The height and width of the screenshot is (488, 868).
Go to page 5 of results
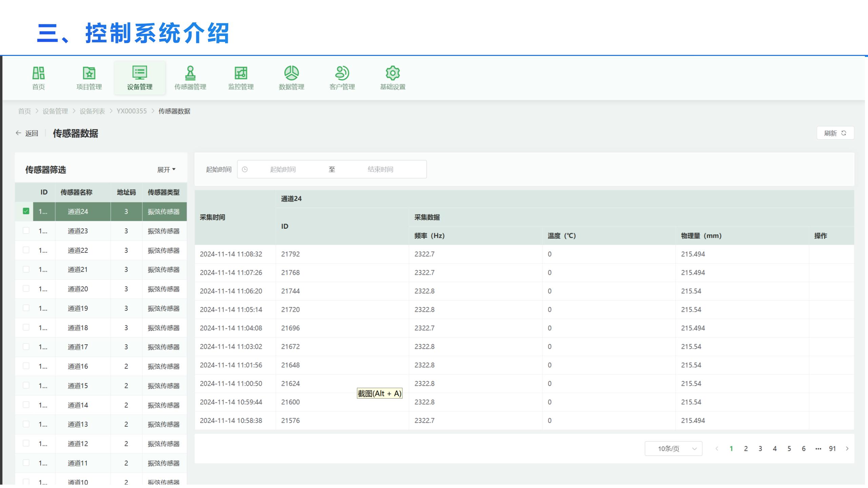(789, 449)
